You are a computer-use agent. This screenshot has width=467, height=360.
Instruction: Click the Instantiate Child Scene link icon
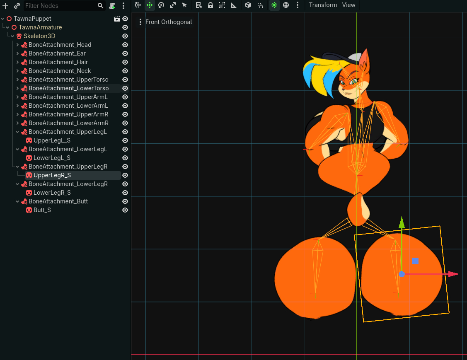click(x=17, y=6)
